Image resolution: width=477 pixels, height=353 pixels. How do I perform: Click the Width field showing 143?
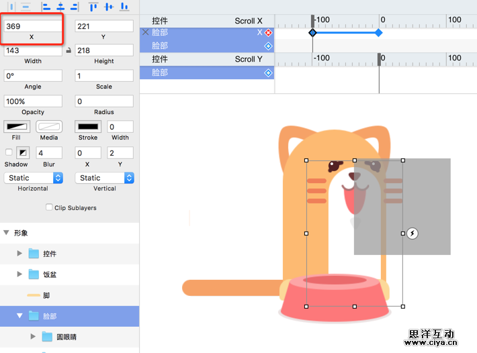pos(33,50)
